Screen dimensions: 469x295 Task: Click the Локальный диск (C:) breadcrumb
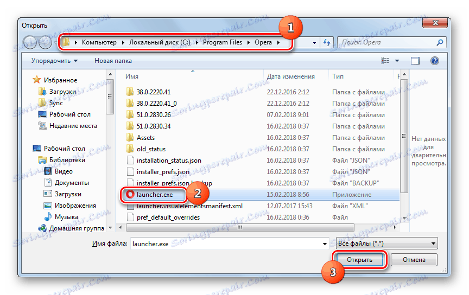click(160, 42)
